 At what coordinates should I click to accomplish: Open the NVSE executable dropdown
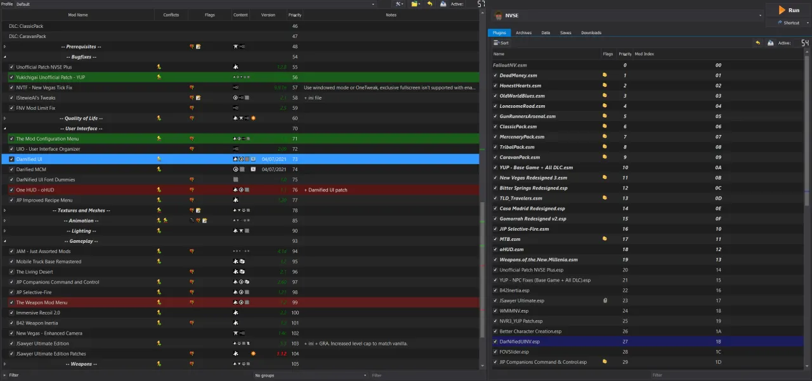[760, 15]
